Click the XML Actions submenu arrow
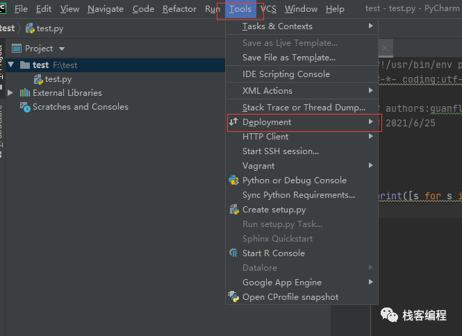This screenshot has width=462, height=336. coord(371,90)
